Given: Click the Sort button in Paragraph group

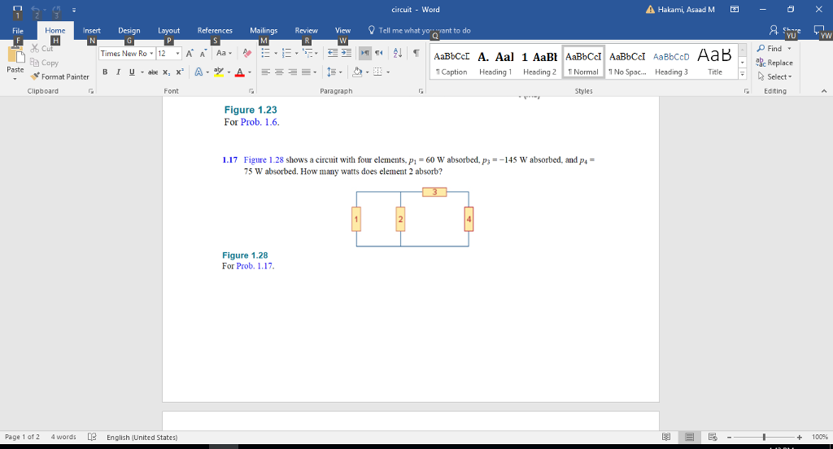Looking at the screenshot, I should 398,54.
